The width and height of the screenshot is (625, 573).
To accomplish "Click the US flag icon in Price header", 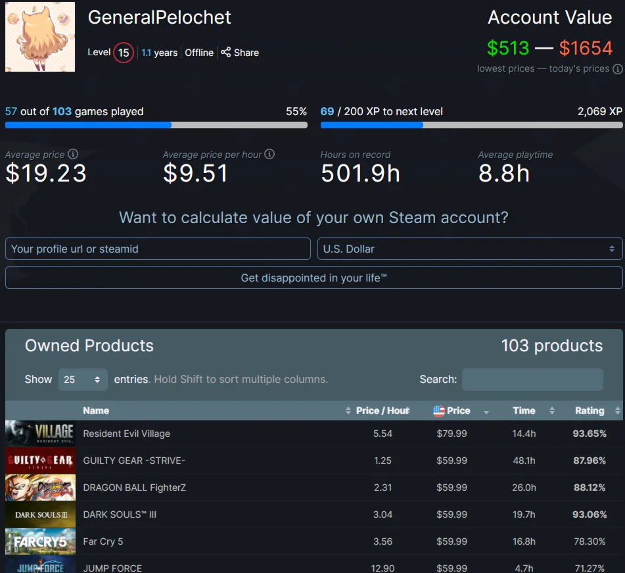I will pyautogui.click(x=439, y=411).
